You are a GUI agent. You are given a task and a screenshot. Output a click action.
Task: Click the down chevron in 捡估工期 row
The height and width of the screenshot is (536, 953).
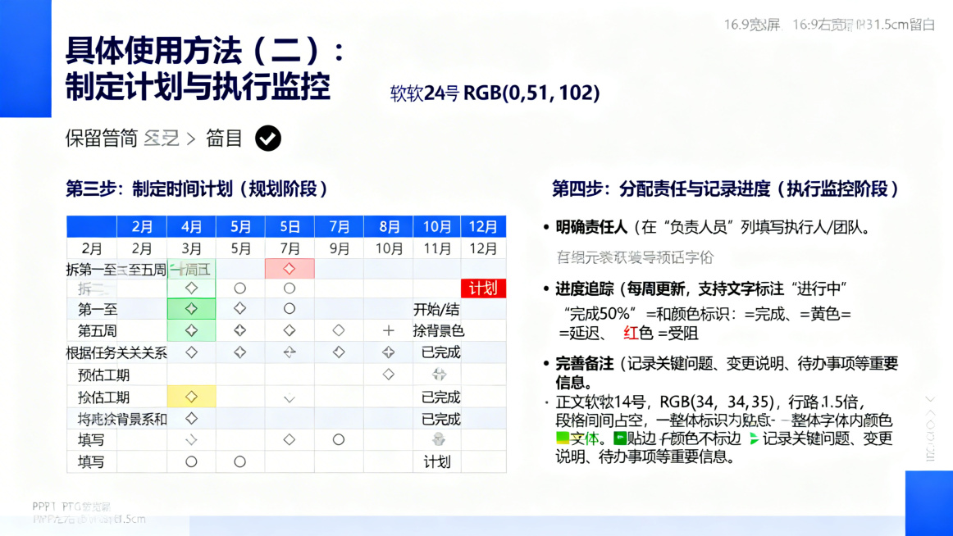(289, 397)
